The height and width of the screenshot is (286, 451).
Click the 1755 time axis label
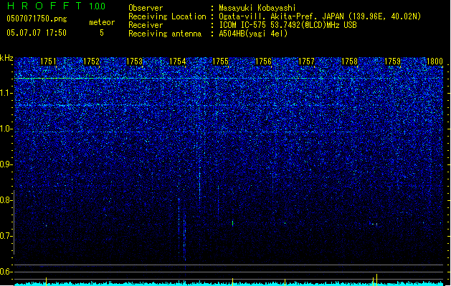tap(220, 61)
